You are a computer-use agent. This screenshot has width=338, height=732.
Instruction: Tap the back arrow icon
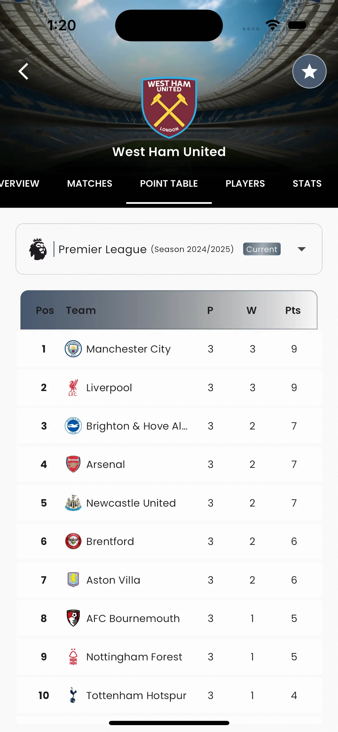click(24, 71)
